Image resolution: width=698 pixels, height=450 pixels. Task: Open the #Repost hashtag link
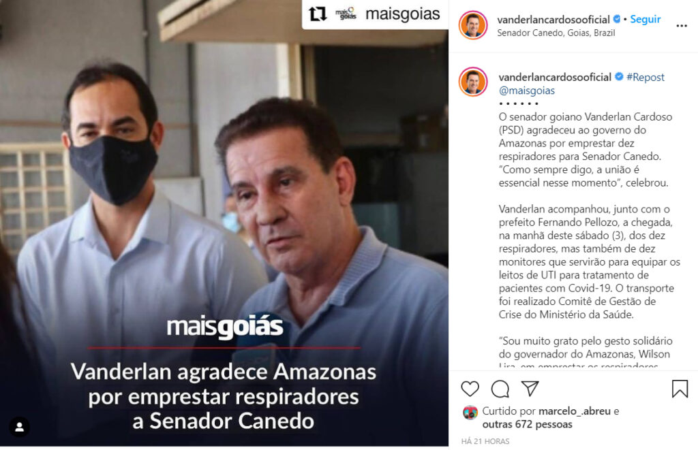point(645,78)
